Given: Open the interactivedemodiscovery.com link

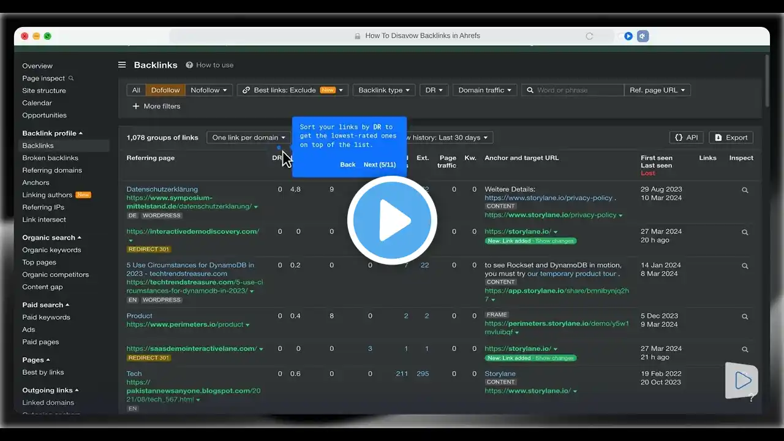Looking at the screenshot, I should 193,232.
